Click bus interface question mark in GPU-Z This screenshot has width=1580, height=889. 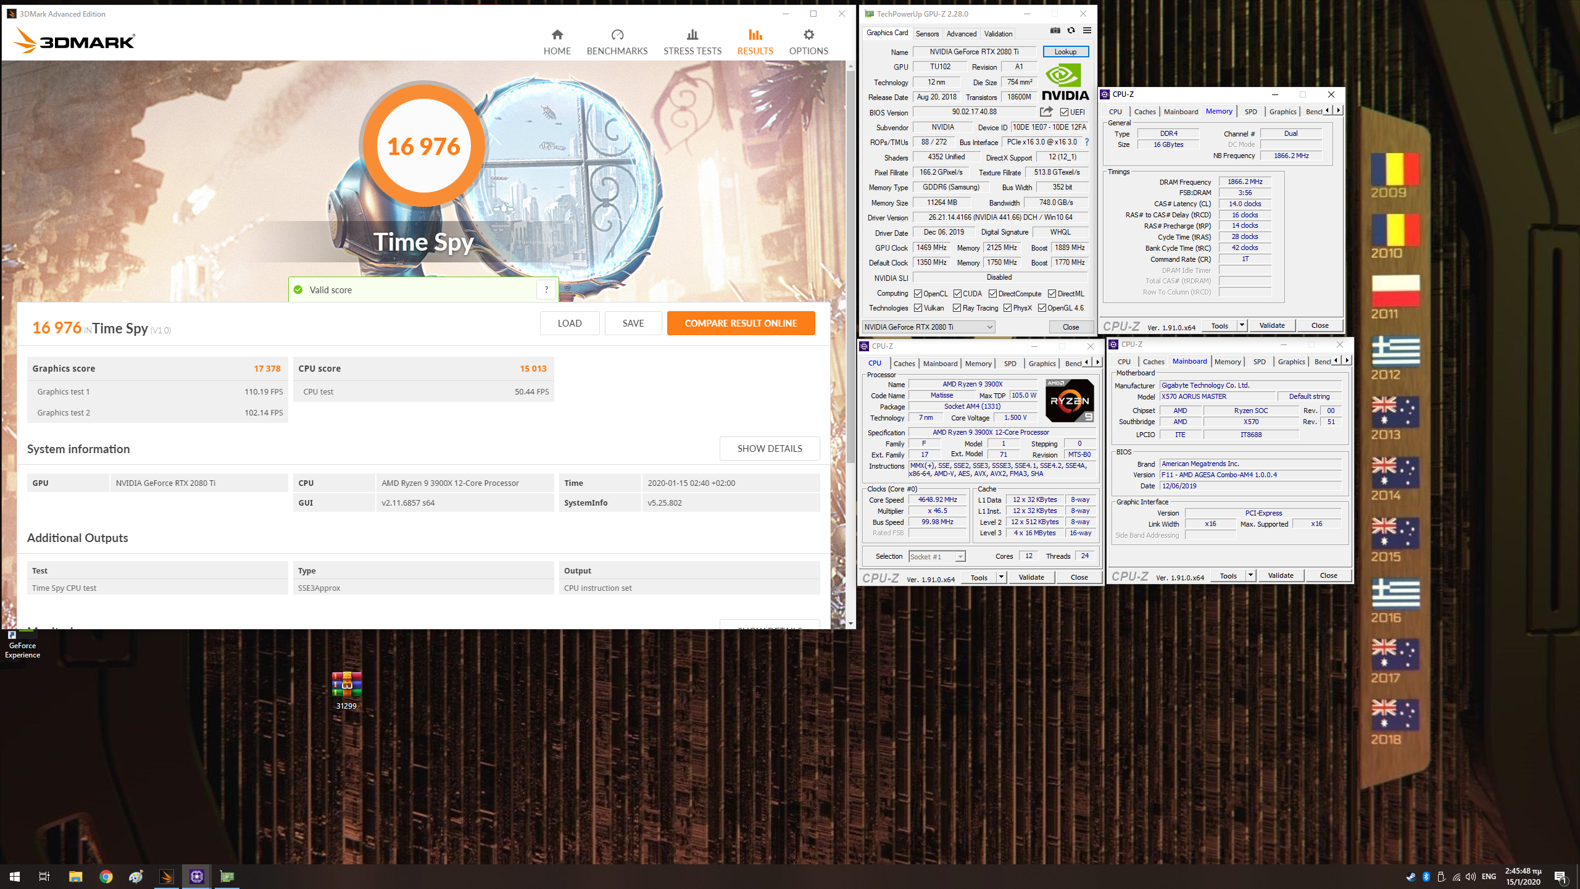pyautogui.click(x=1087, y=142)
